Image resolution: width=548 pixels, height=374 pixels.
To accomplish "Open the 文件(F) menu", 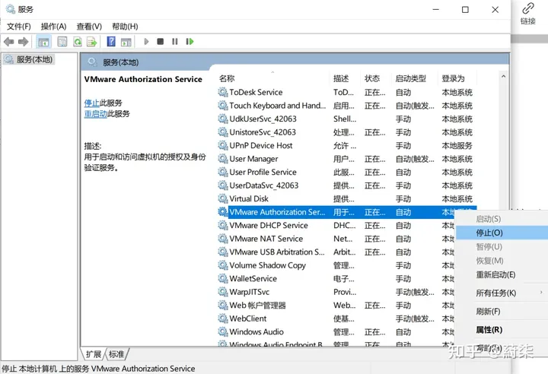I will coord(19,27).
